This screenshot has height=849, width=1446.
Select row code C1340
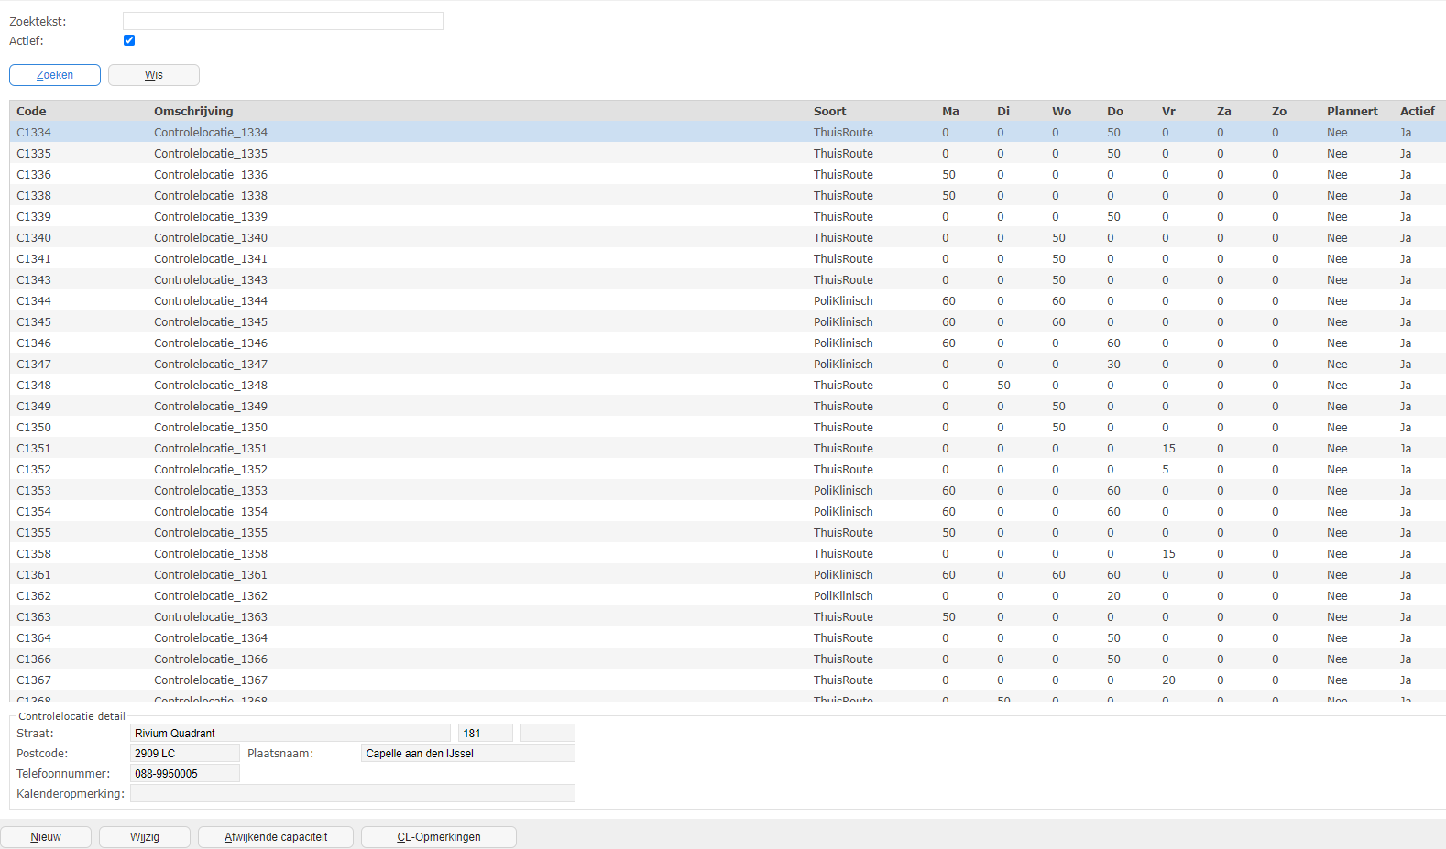tap(728, 238)
